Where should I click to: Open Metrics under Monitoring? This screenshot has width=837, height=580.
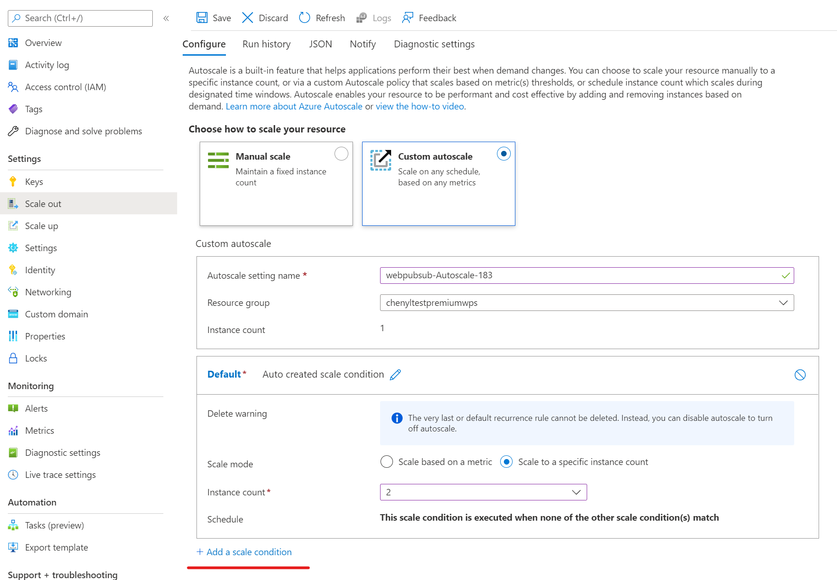pos(40,431)
